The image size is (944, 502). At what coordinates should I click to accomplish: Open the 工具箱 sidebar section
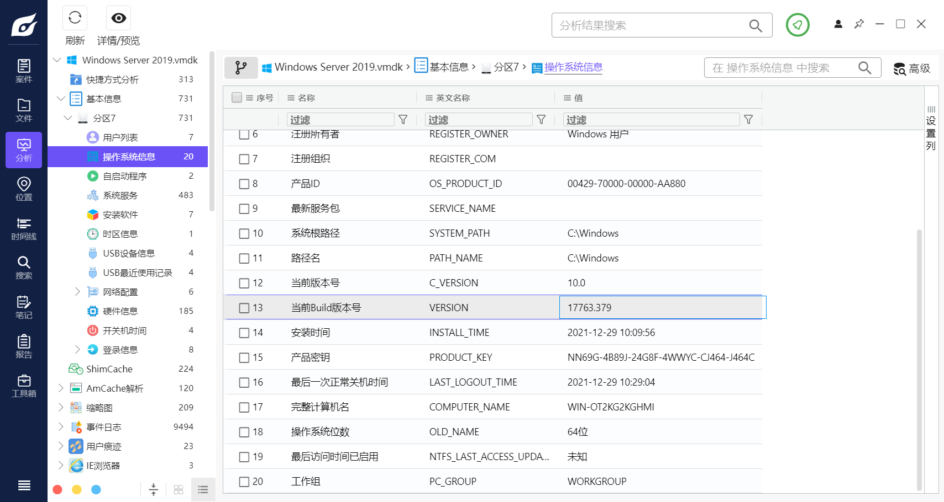click(x=24, y=386)
